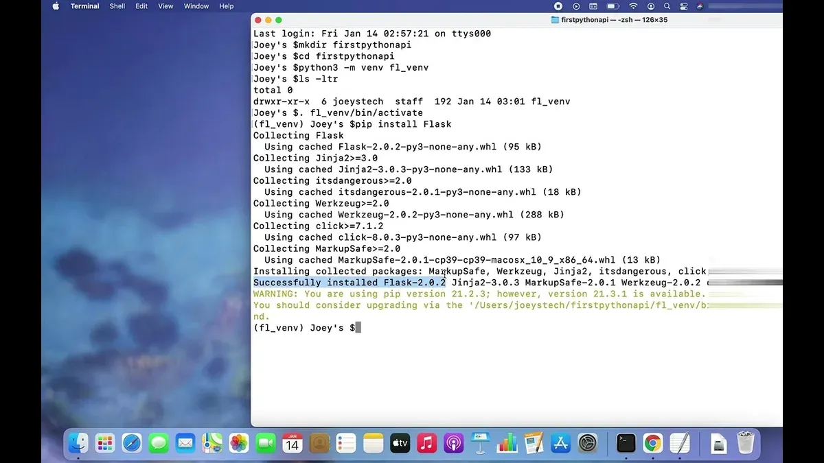
Task: Open the Wi-Fi status menu
Action: (633, 6)
